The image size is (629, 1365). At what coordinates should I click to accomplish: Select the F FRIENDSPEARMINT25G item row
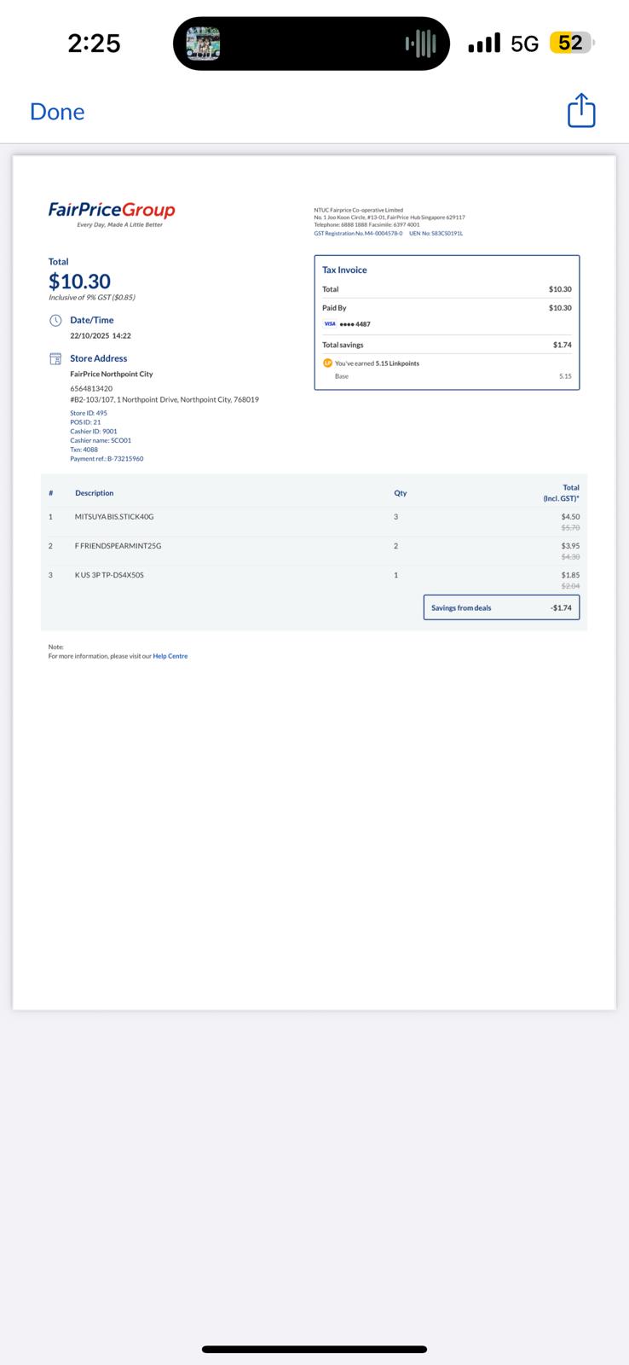[x=314, y=550]
